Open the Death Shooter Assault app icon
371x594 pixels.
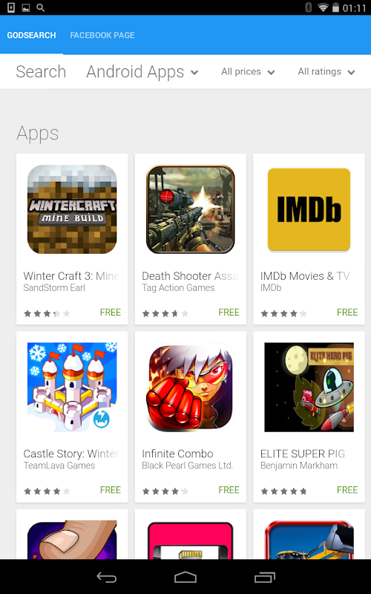tap(191, 209)
